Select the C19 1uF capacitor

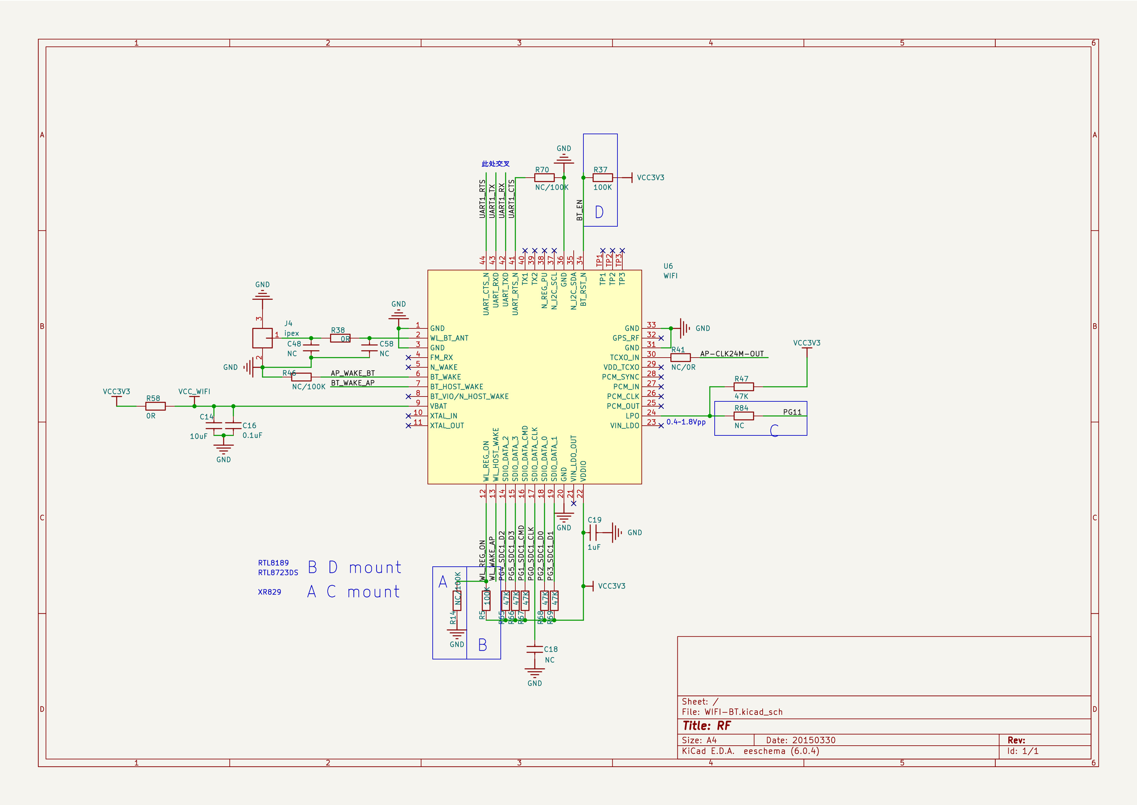coord(593,532)
